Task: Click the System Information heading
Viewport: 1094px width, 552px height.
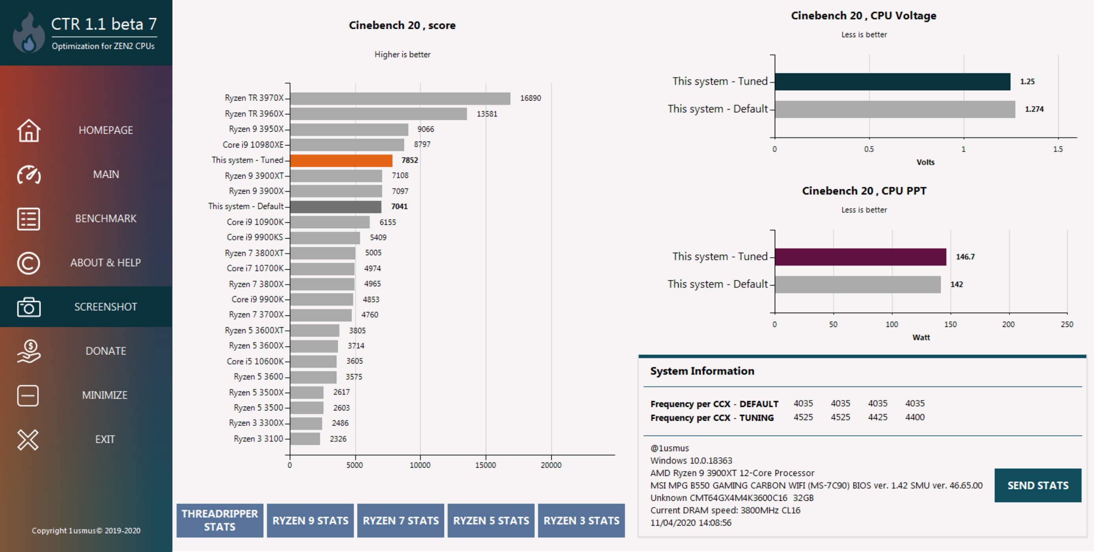Action: pyautogui.click(x=702, y=371)
